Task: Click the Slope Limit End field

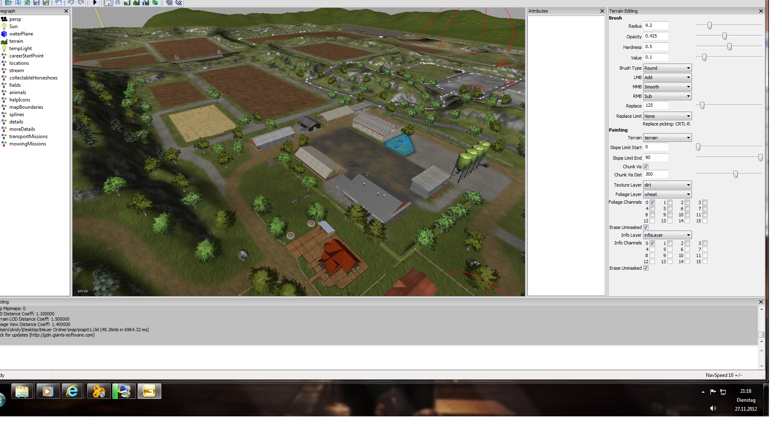Action: pos(656,158)
